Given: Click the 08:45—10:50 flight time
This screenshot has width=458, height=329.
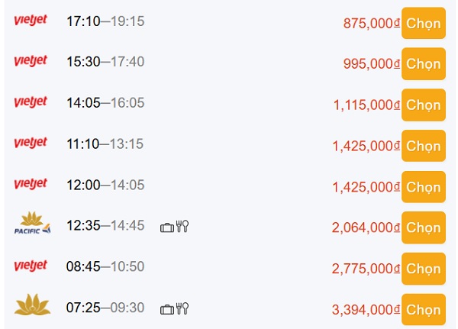Looking at the screenshot, I should [105, 266].
